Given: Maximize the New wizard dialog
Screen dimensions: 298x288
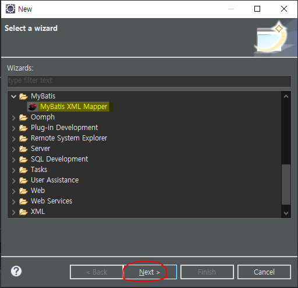Looking at the screenshot, I should coord(257,9).
